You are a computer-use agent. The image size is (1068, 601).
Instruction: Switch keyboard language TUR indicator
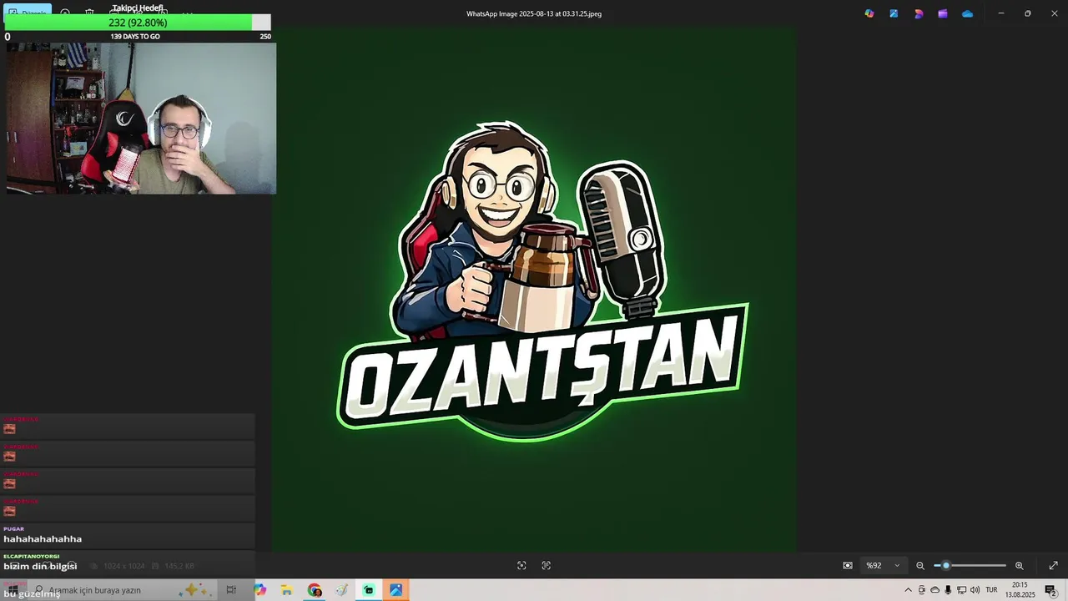pos(991,590)
